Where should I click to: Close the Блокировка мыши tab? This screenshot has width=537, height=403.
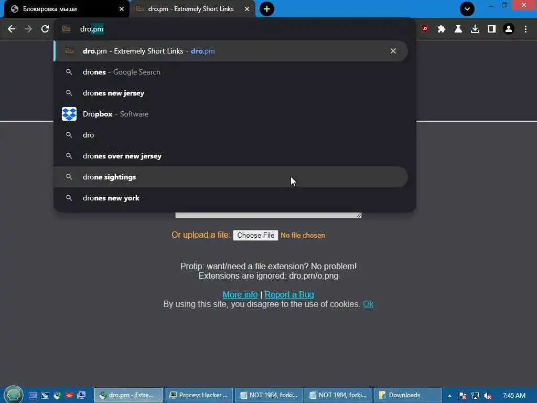(122, 9)
